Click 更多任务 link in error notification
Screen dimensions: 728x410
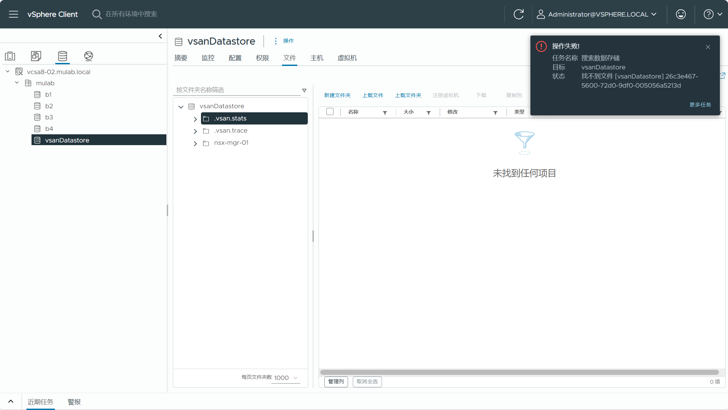[700, 105]
